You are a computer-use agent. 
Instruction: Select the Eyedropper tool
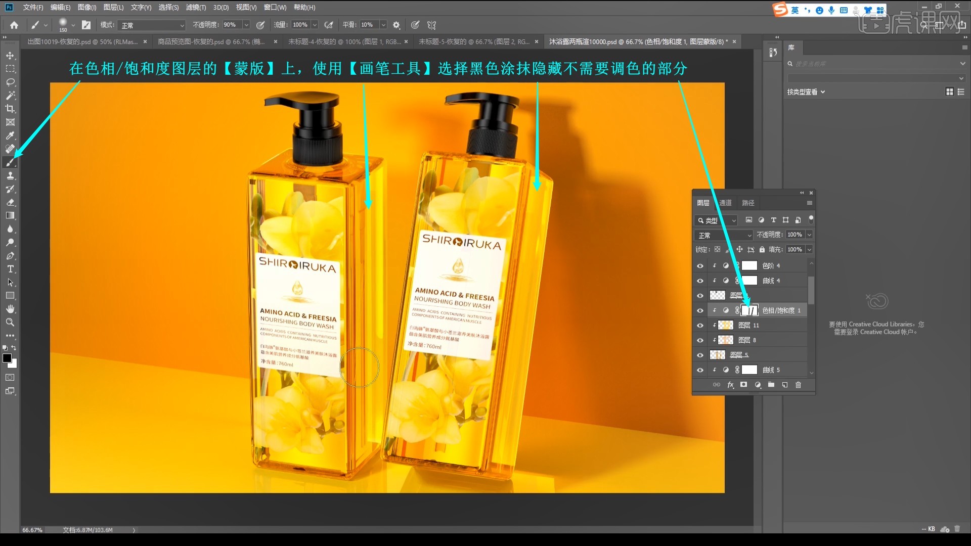coord(9,136)
